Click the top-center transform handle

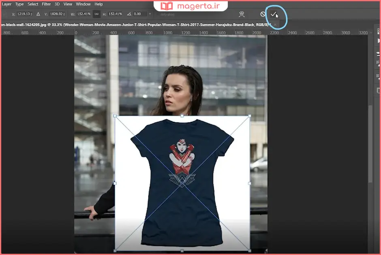pyautogui.click(x=182, y=116)
